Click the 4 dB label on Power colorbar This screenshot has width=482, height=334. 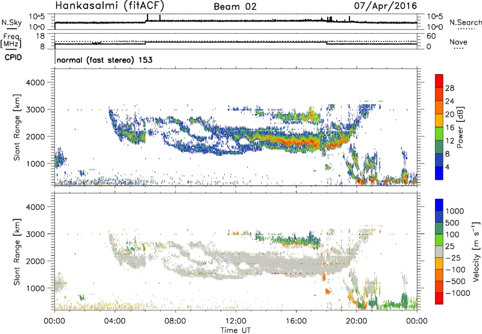448,167
